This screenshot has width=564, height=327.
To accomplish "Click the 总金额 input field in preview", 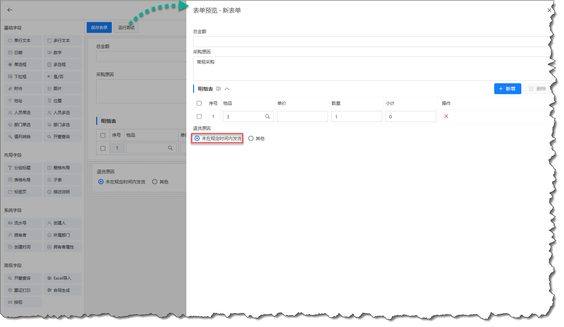I will point(371,42).
